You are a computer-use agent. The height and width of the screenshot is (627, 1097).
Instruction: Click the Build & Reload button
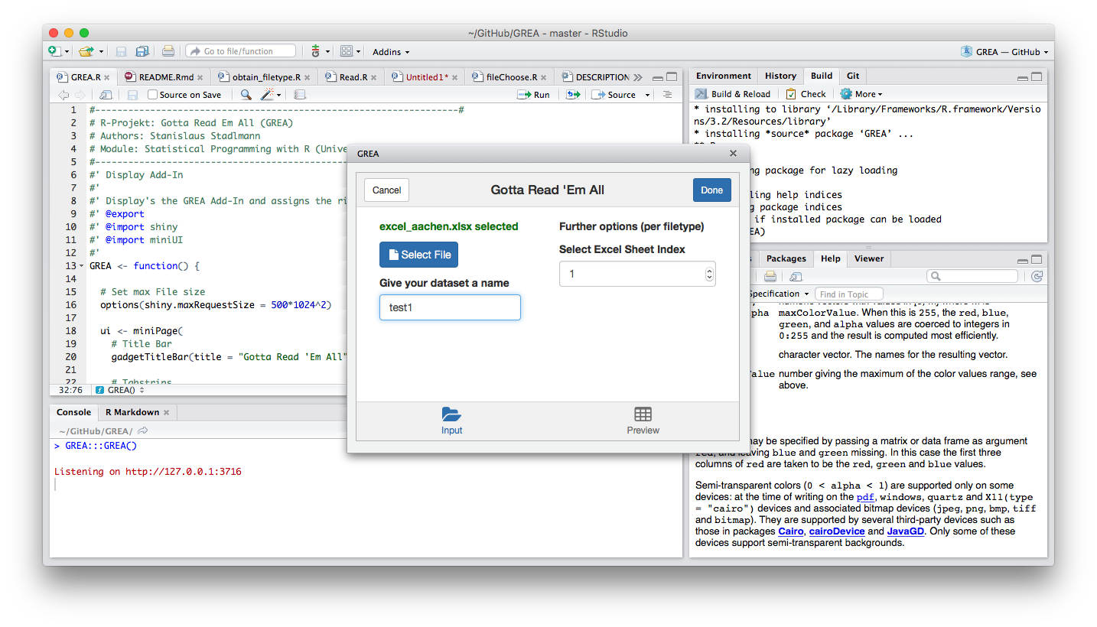point(733,94)
